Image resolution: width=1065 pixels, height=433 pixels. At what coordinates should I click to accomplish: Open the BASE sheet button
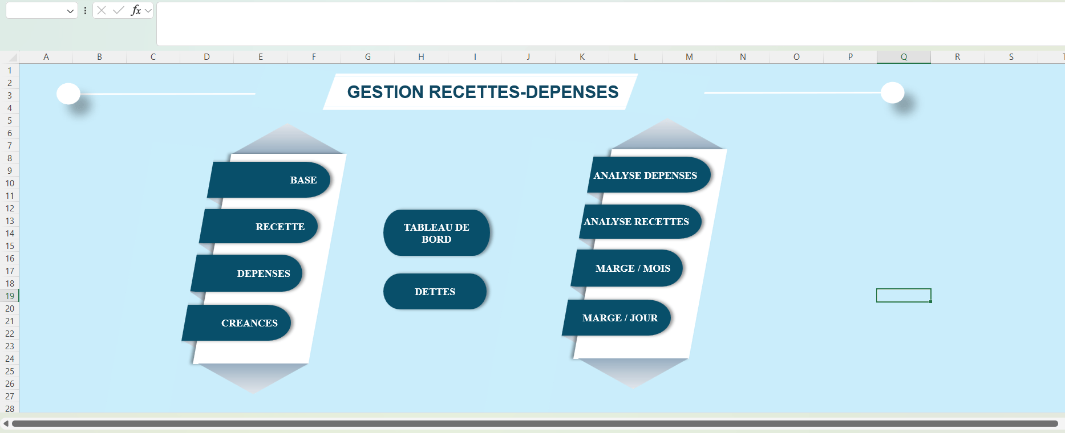pos(270,180)
